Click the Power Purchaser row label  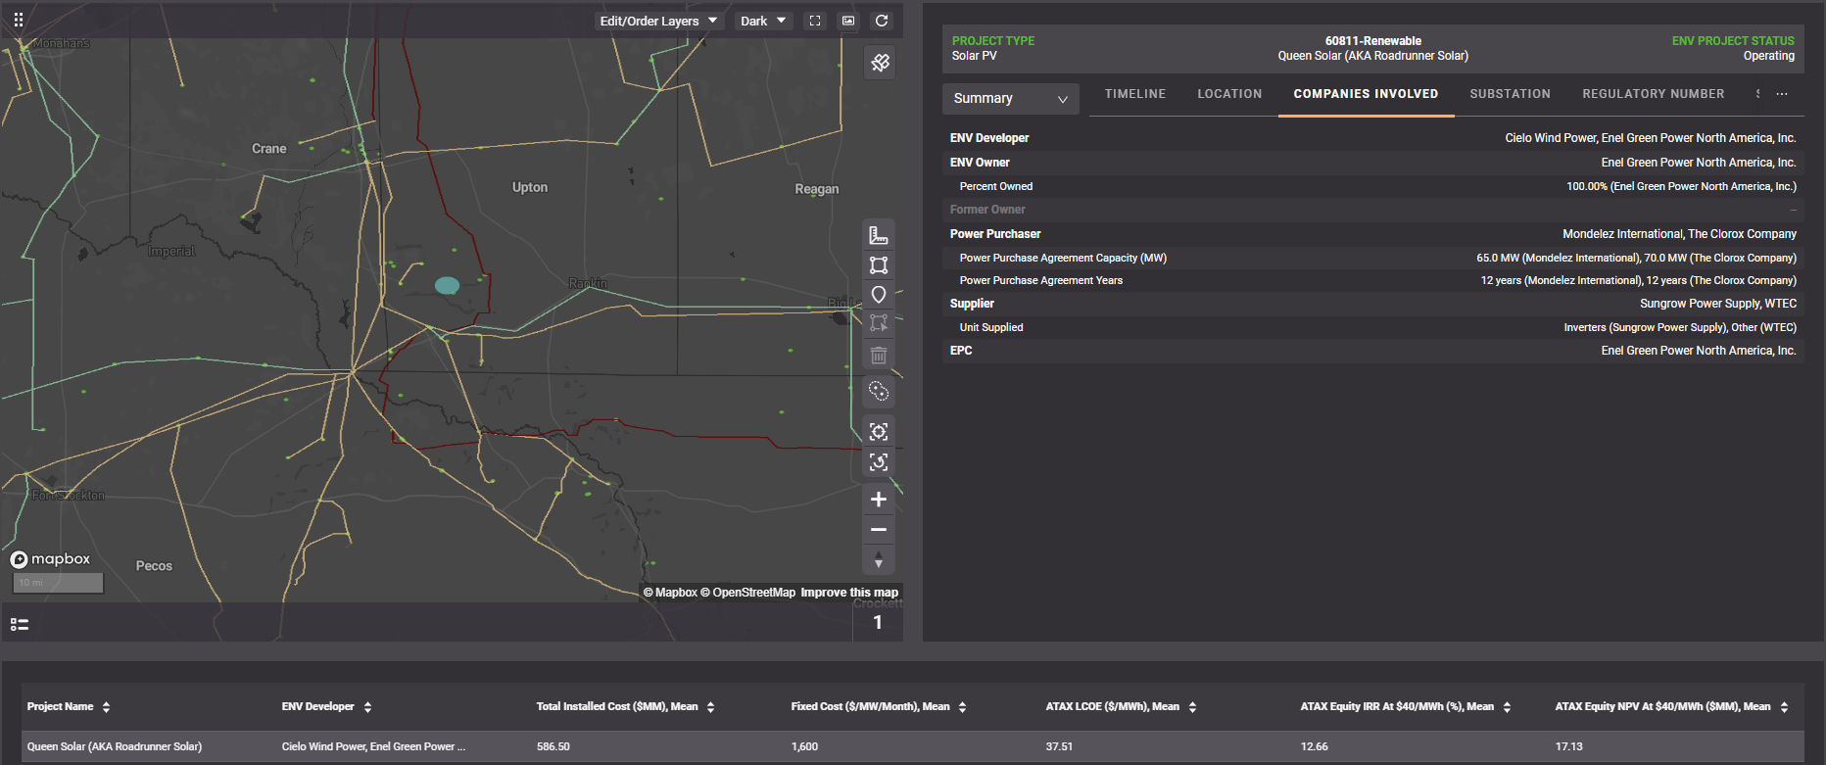pyautogui.click(x=995, y=234)
